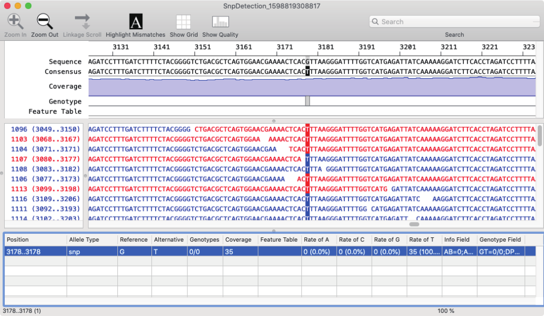Sort table by Genotypes column header
This screenshot has height=316, width=544.
[x=205, y=240]
